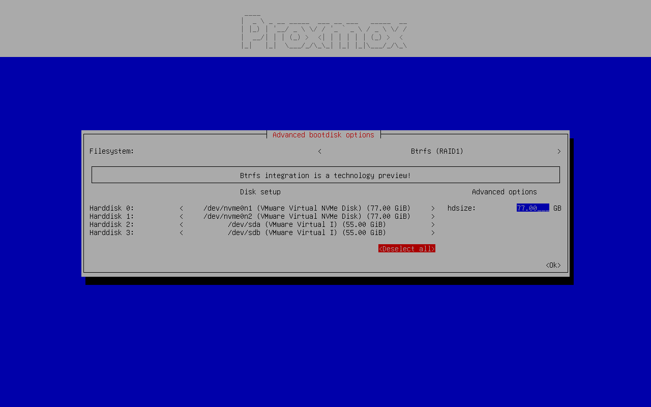Select /dev/sda disk entry

(x=307, y=224)
